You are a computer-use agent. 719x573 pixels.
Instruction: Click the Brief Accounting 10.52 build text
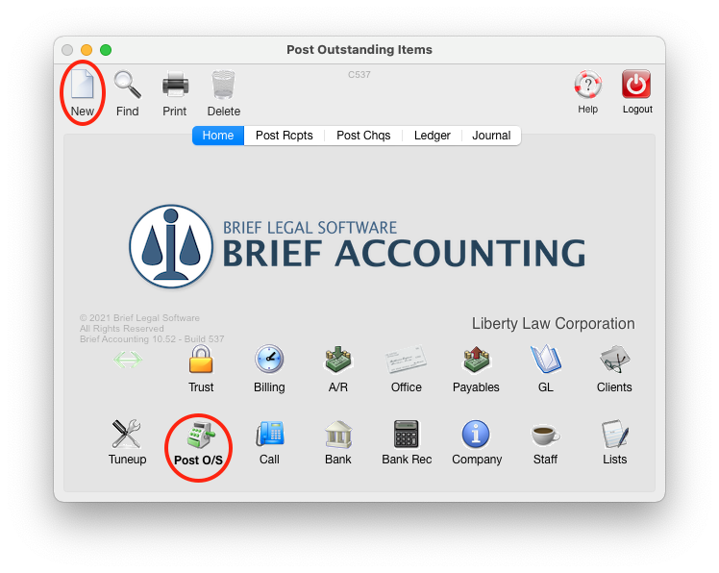pyautogui.click(x=152, y=339)
